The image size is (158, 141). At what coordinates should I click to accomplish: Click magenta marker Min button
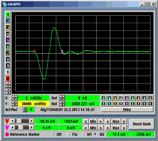click(93, 128)
